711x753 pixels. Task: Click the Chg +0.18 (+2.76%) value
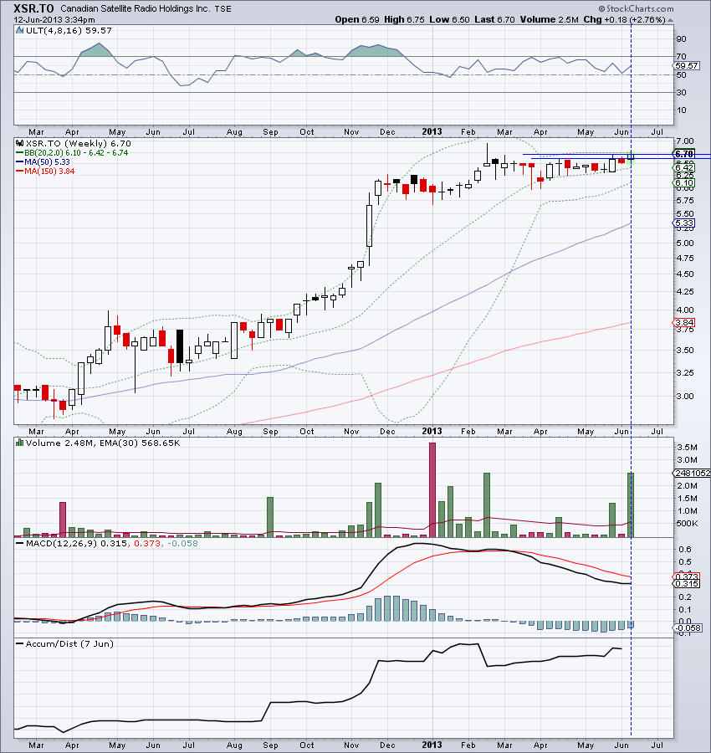[624, 20]
